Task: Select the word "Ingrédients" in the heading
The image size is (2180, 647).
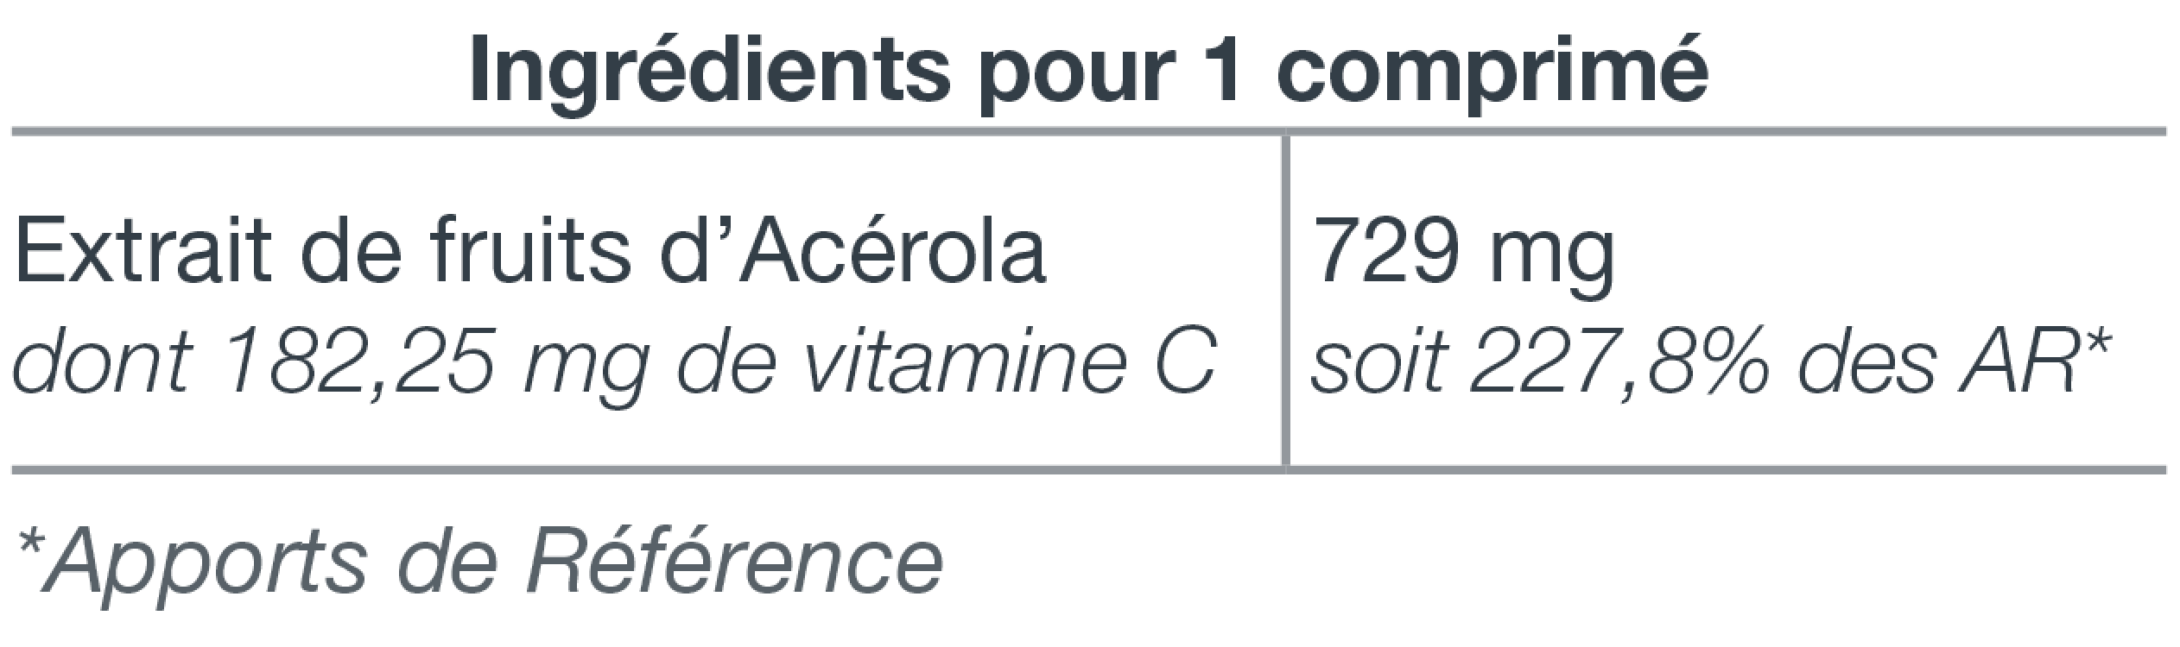Action: pyautogui.click(x=710, y=69)
